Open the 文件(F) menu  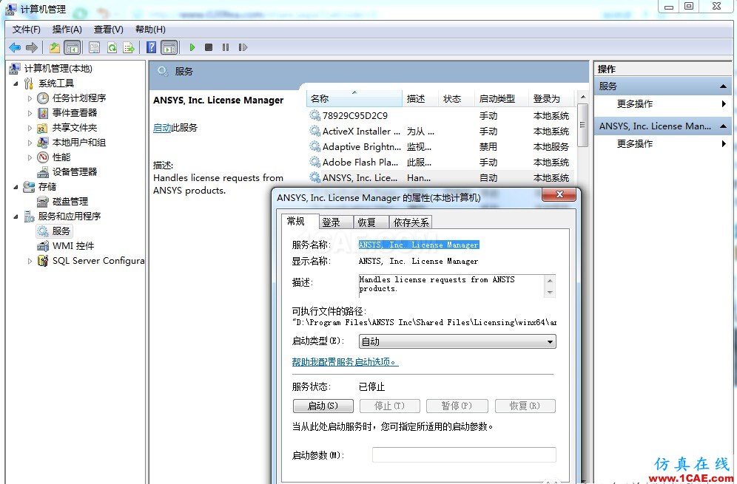[x=27, y=30]
